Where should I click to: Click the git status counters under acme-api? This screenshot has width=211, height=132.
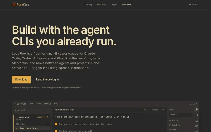tap(19, 120)
